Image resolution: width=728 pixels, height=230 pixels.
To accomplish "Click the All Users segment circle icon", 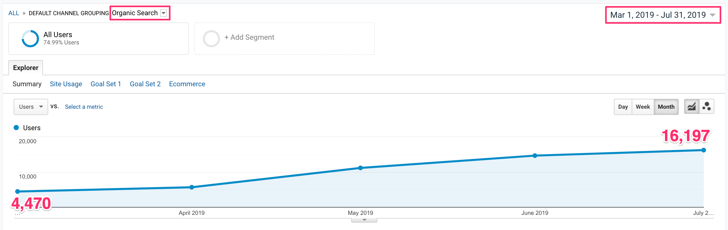I will point(30,39).
